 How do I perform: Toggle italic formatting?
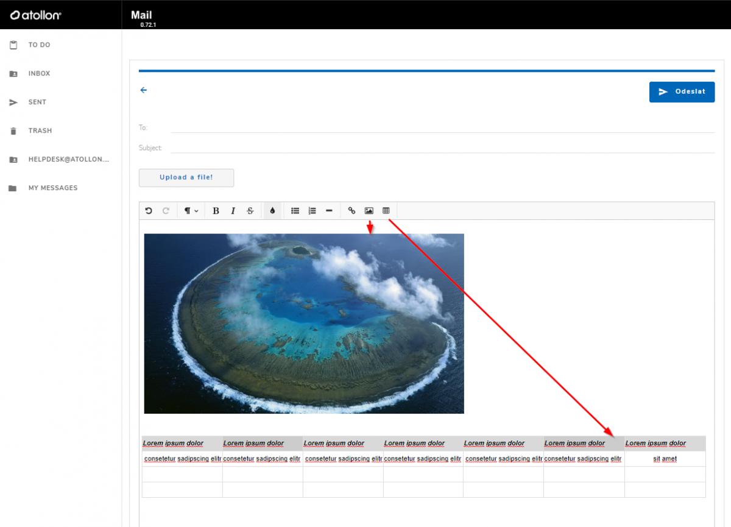[x=233, y=211]
